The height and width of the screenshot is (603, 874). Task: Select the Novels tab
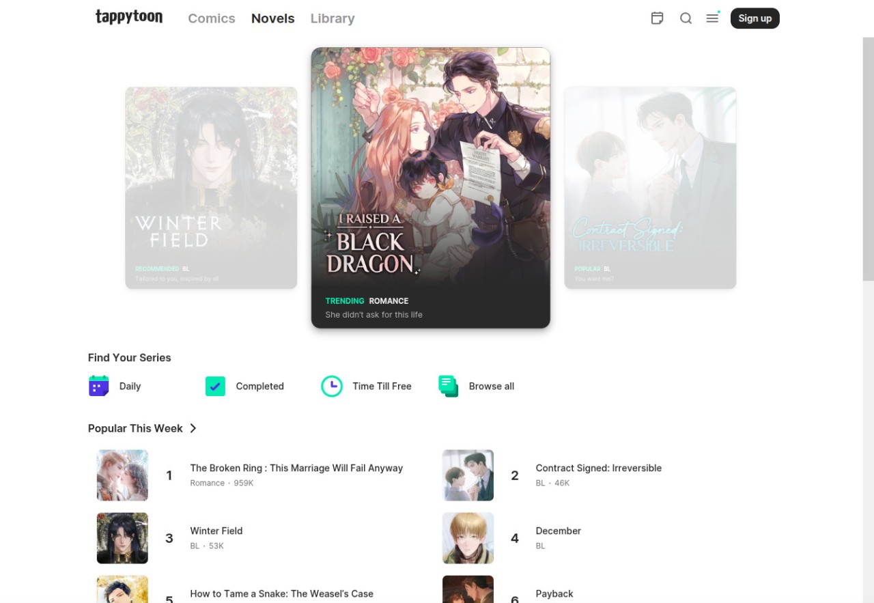pos(272,18)
